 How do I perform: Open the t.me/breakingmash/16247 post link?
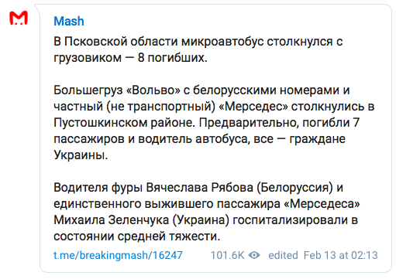118,255
